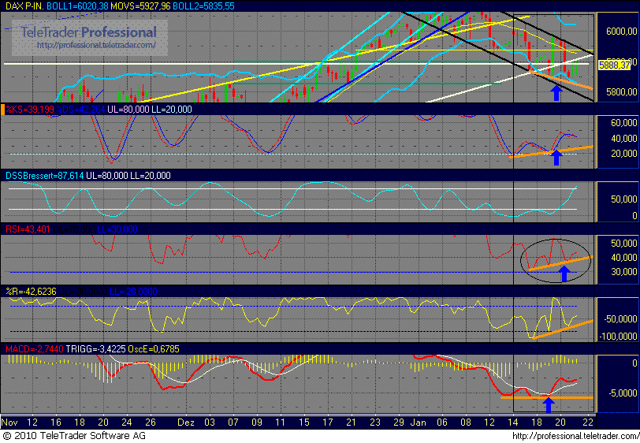Click date 24 on the time axis
This screenshot has height=443, width=640.
point(127,423)
